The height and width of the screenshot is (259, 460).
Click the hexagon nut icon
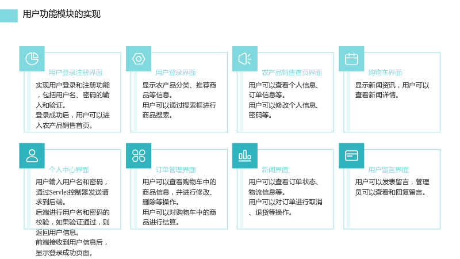click(x=139, y=59)
